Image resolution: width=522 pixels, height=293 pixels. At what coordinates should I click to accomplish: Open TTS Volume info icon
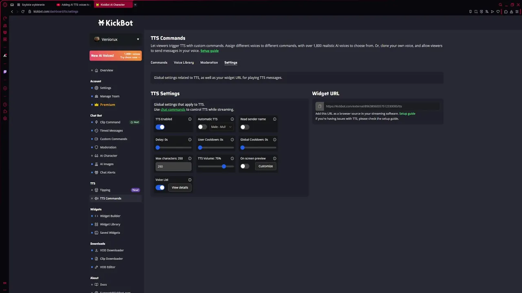pyautogui.click(x=232, y=158)
